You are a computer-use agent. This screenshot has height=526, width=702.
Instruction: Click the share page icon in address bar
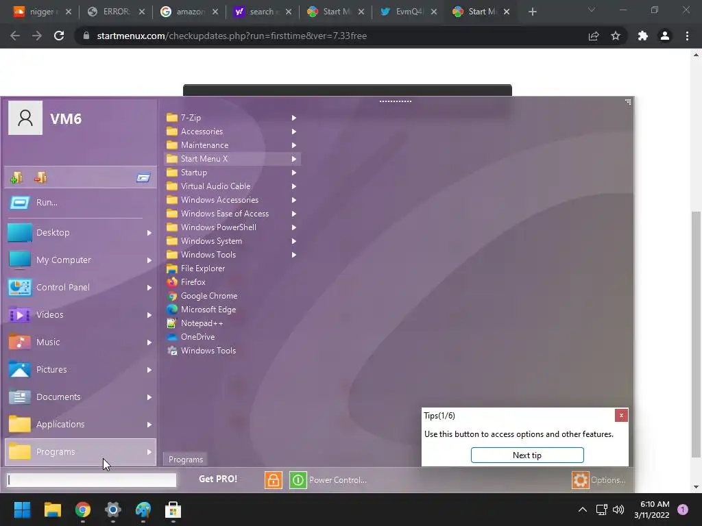tap(594, 36)
